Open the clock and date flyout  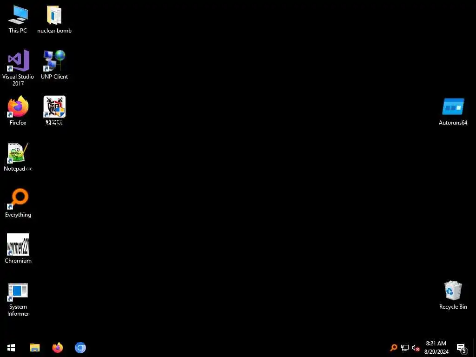click(x=436, y=348)
